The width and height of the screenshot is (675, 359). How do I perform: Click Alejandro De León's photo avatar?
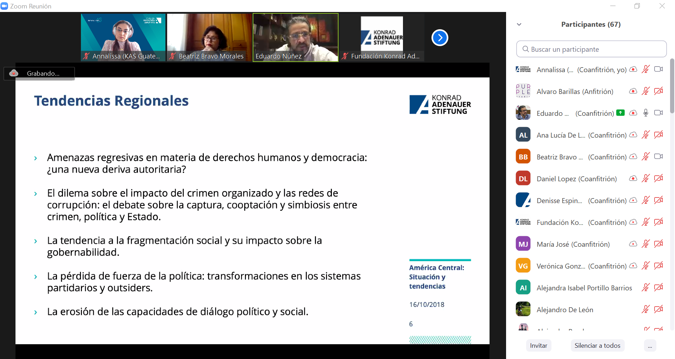[x=523, y=309]
